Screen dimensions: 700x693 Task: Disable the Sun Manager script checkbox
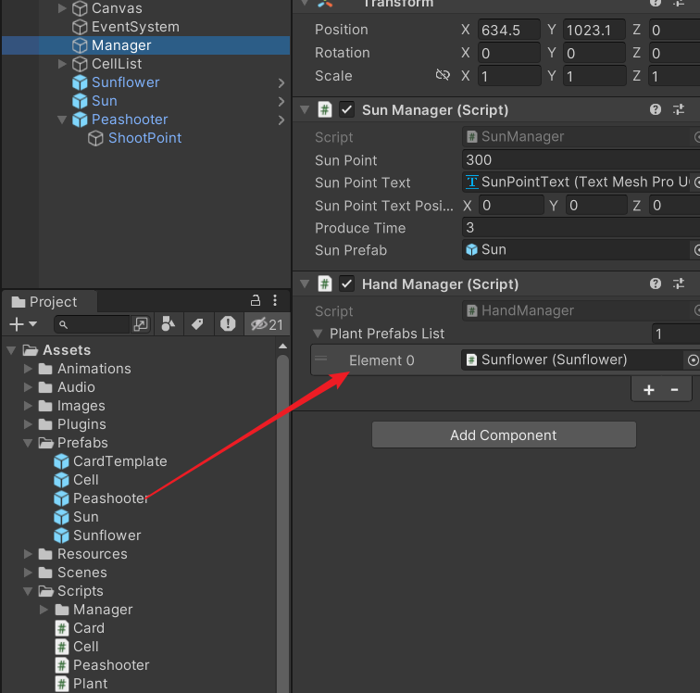click(347, 110)
